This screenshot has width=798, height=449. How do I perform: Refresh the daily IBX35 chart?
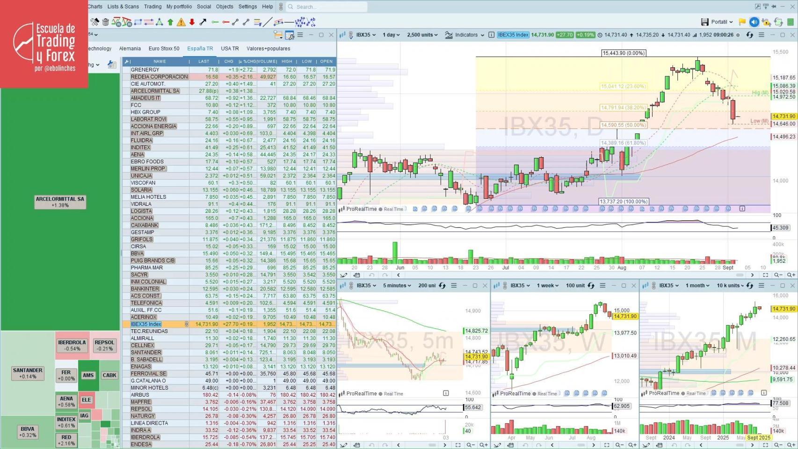click(x=750, y=35)
